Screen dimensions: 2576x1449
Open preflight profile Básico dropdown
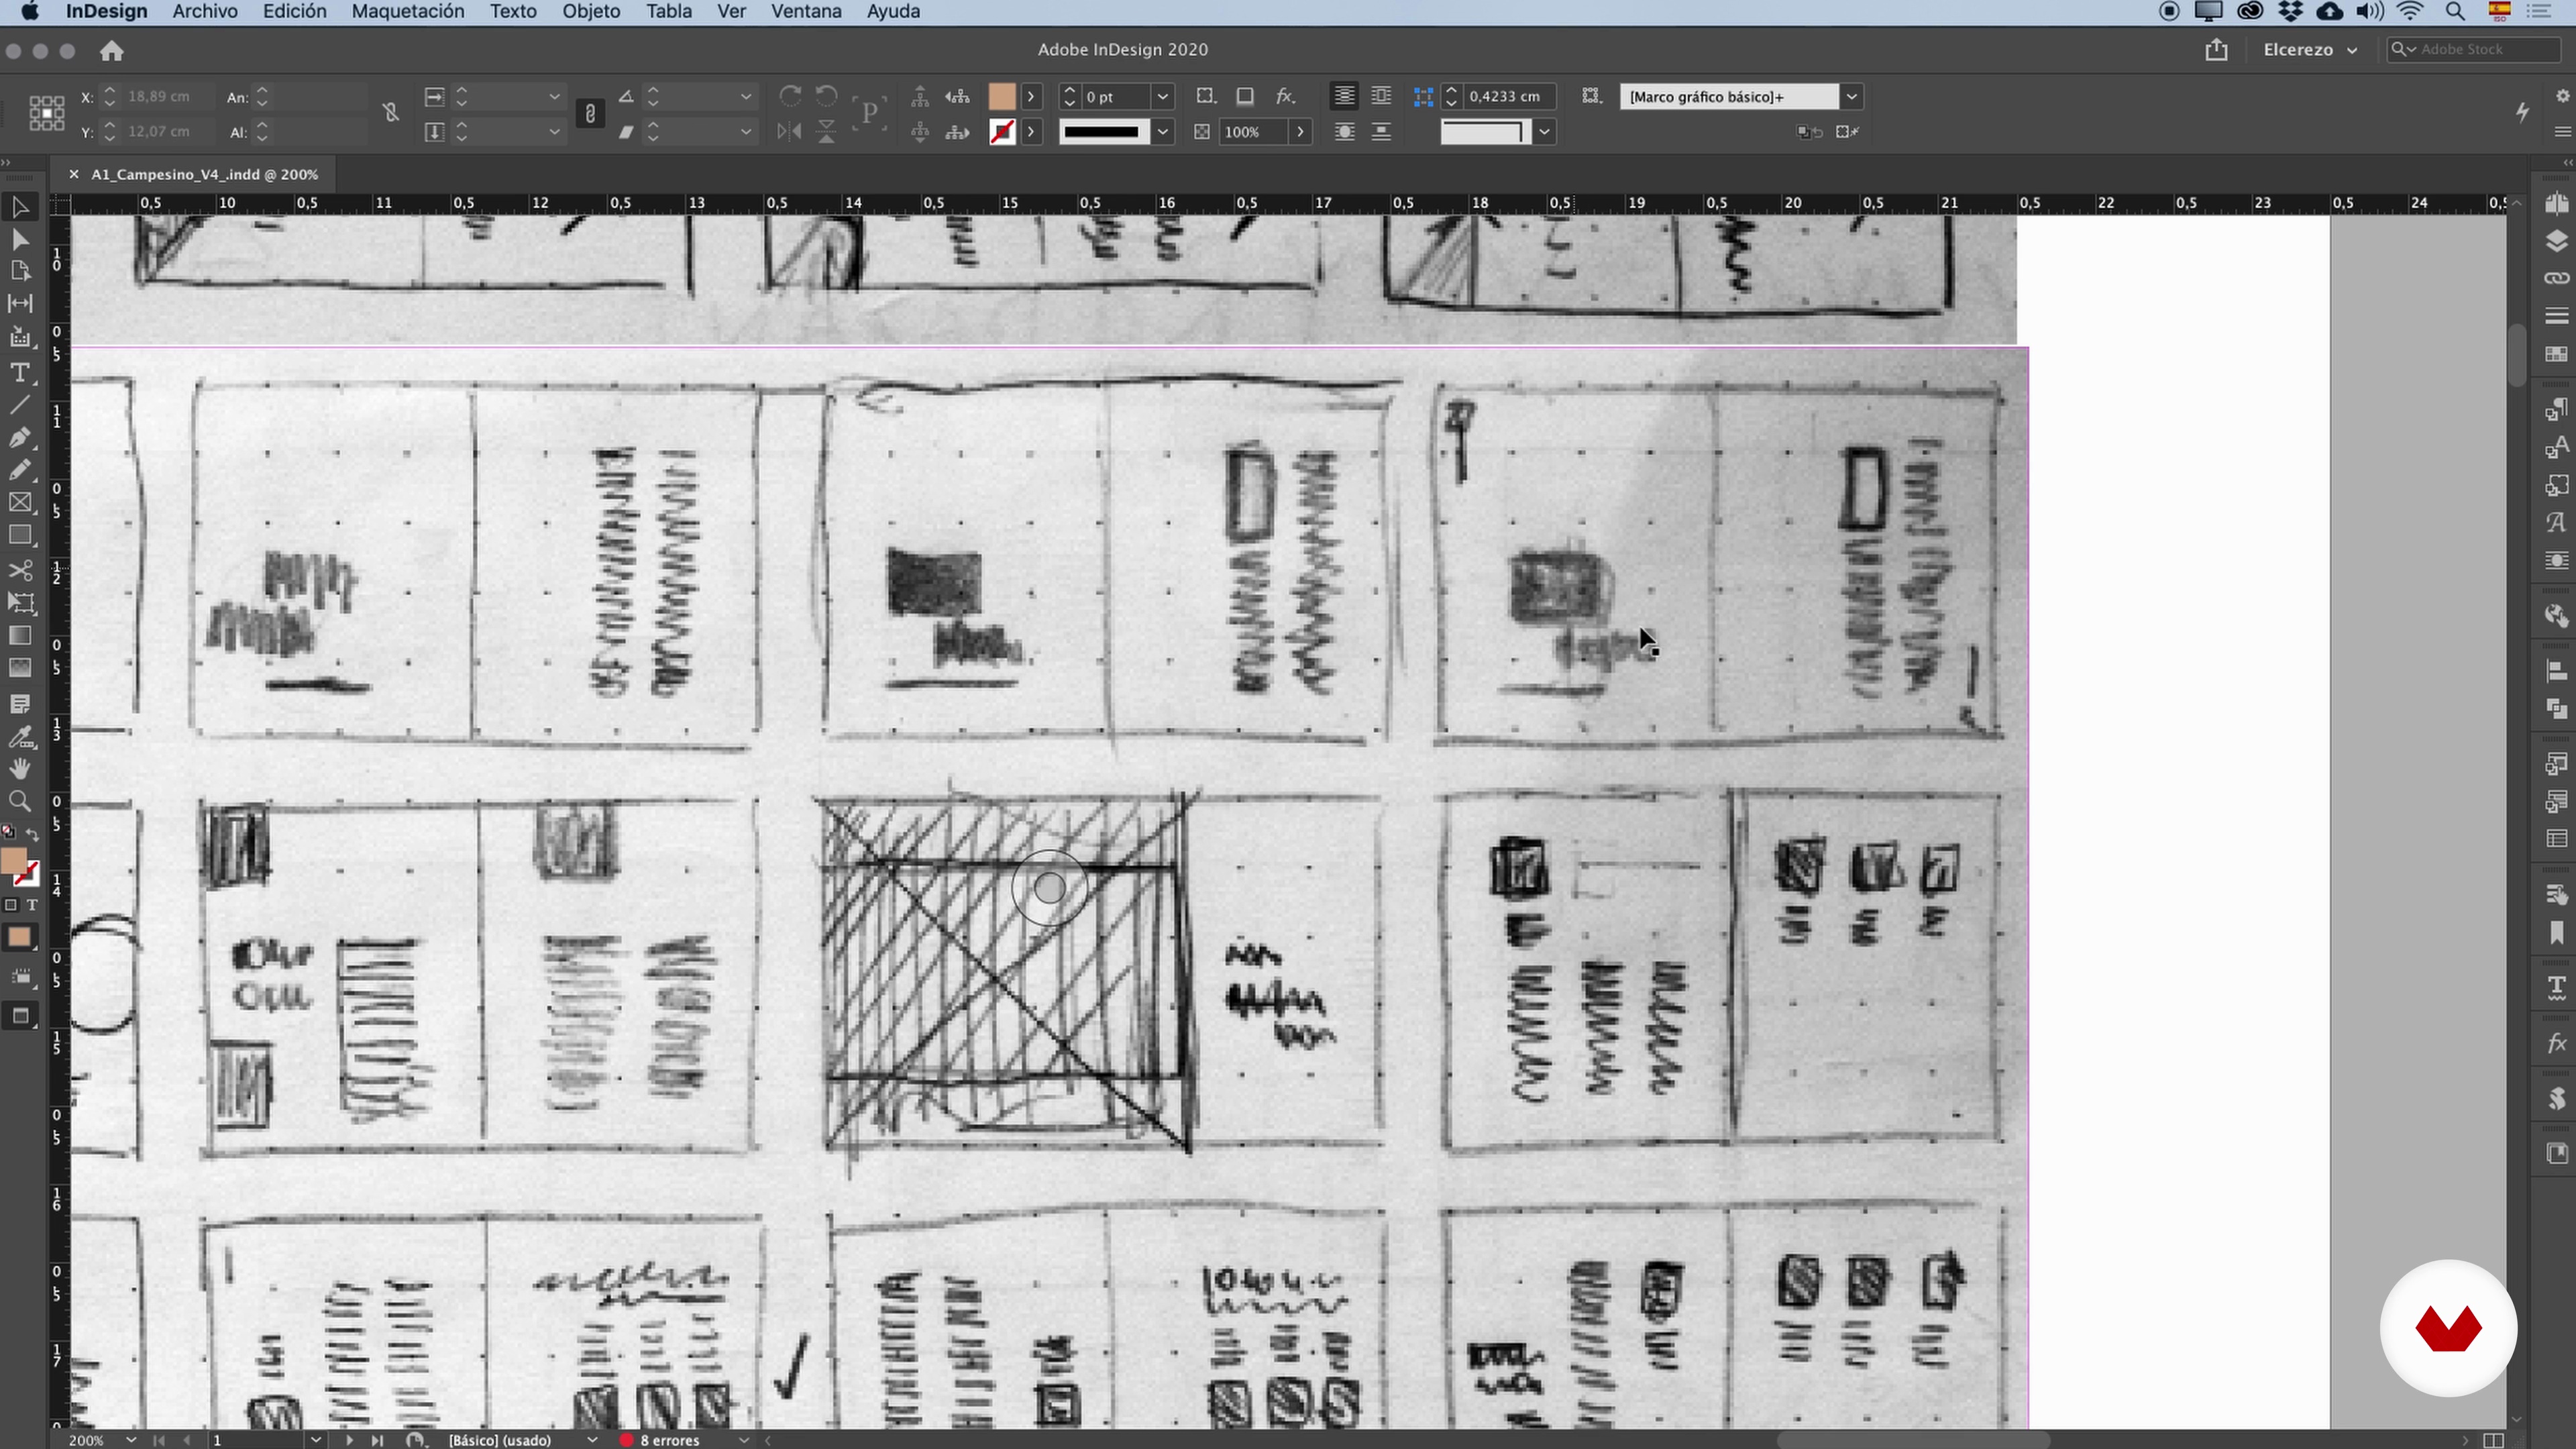[x=592, y=1440]
